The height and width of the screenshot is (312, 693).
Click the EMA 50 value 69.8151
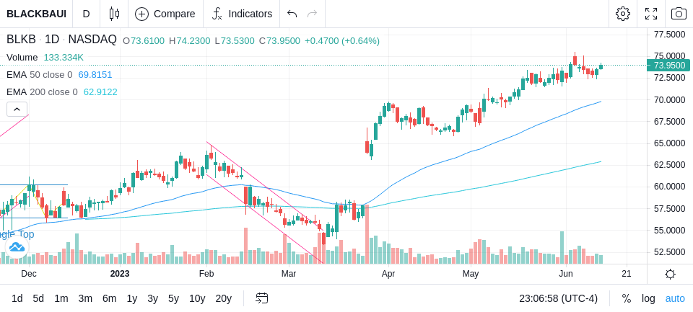pos(95,75)
